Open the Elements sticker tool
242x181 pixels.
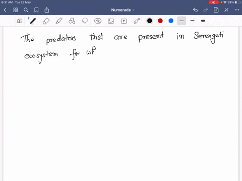[x=98, y=21]
